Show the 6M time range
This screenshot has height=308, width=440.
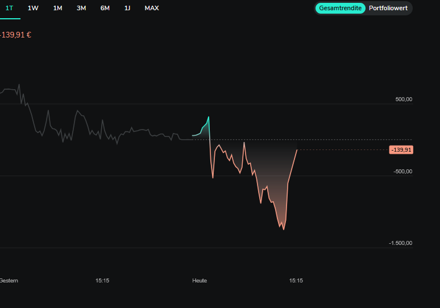(x=105, y=8)
